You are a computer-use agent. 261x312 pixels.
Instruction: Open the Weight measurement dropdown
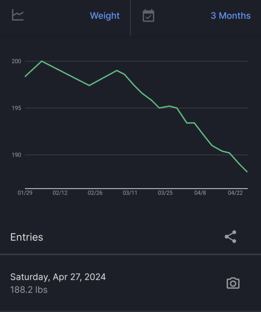click(x=105, y=16)
